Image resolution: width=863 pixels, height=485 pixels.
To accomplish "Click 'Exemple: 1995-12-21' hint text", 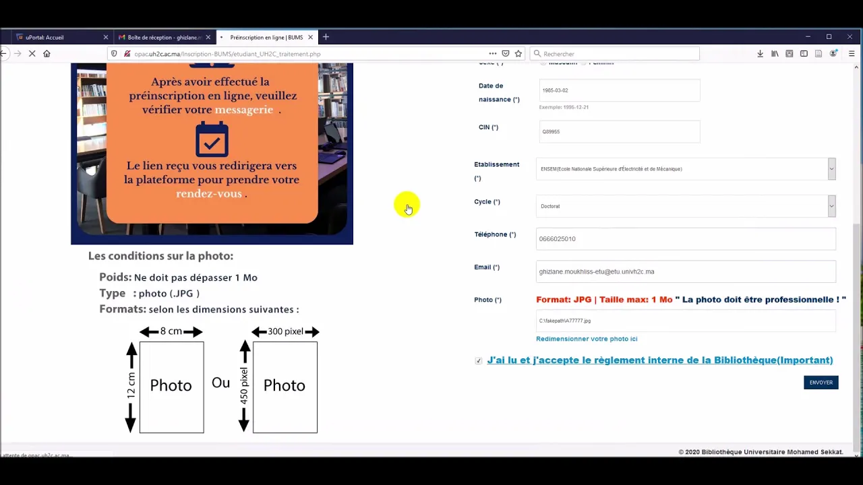I will click(x=564, y=107).
